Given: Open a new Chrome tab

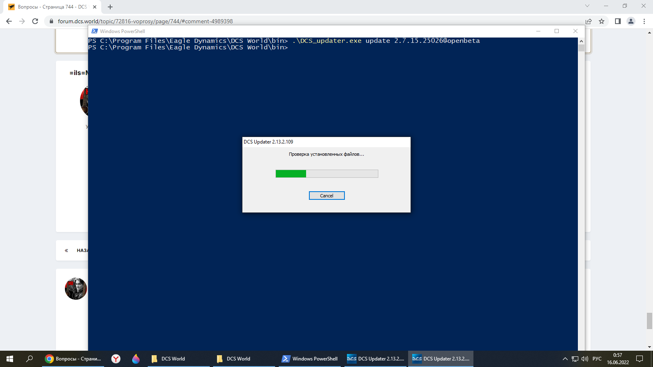Looking at the screenshot, I should [110, 7].
